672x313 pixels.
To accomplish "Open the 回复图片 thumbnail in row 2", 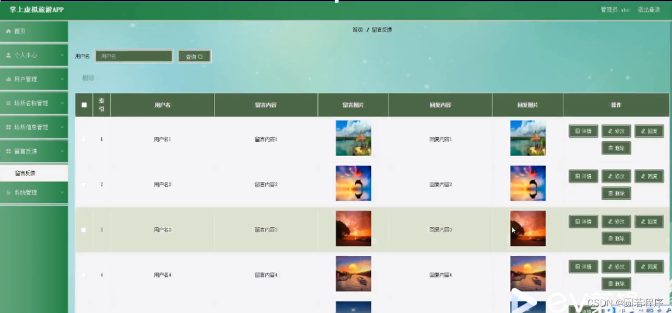I will tap(528, 183).
